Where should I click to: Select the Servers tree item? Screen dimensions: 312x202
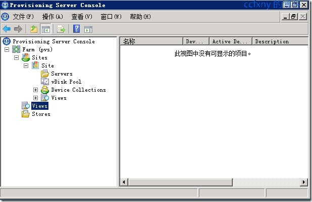coord(62,74)
